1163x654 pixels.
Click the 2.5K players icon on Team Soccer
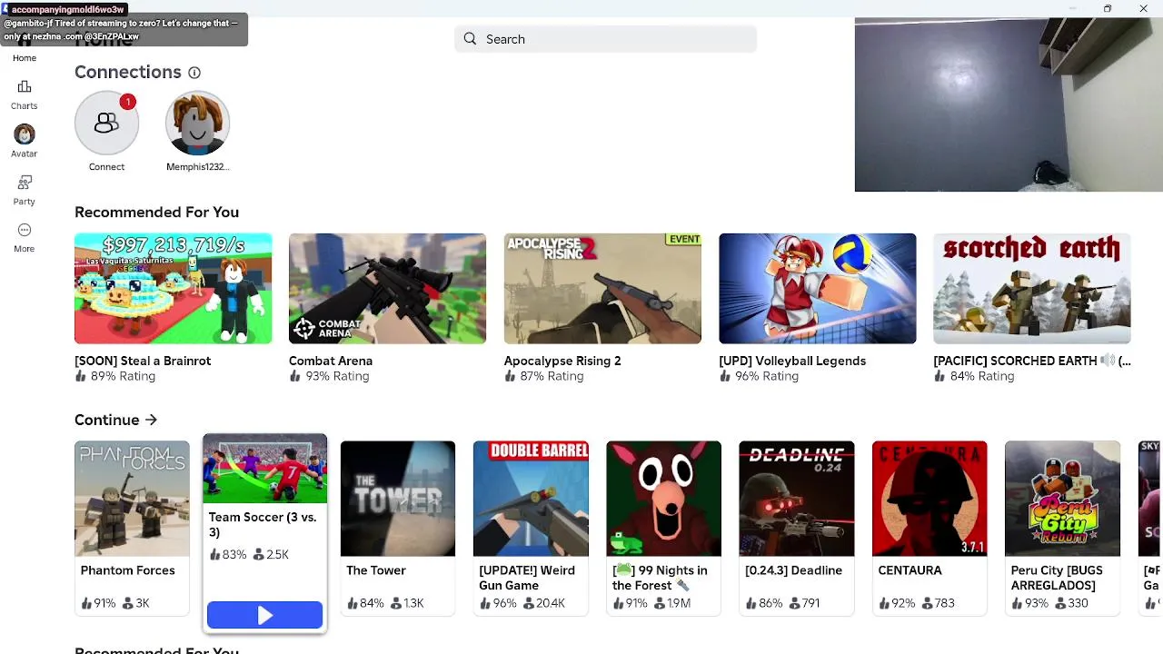259,554
